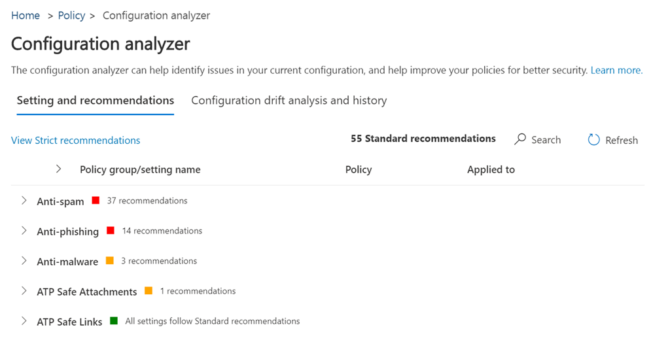This screenshot has height=357, width=670.
Task: Expand all groups using header chevron
Action: tap(59, 169)
